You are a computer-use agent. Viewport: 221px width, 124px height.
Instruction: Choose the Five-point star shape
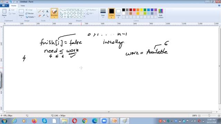click(68, 17)
